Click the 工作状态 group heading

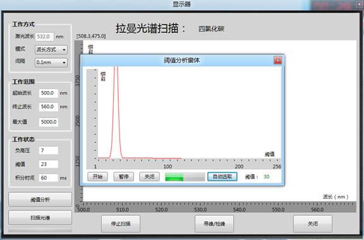pos(23,140)
